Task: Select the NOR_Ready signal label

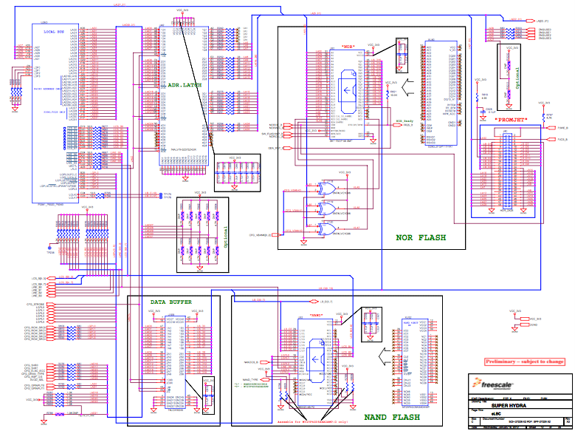Action: (404, 121)
